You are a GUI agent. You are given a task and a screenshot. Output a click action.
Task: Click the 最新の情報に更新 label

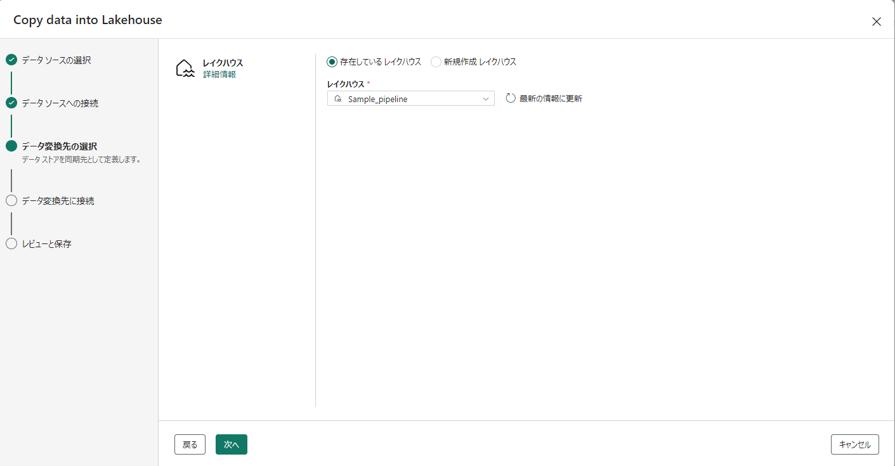click(551, 98)
